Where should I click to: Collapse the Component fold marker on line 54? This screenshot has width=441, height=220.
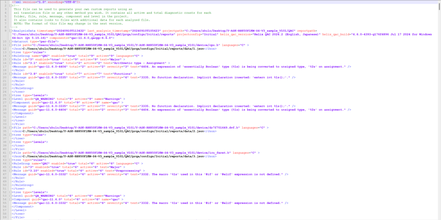pyautogui.click(x=11, y=199)
